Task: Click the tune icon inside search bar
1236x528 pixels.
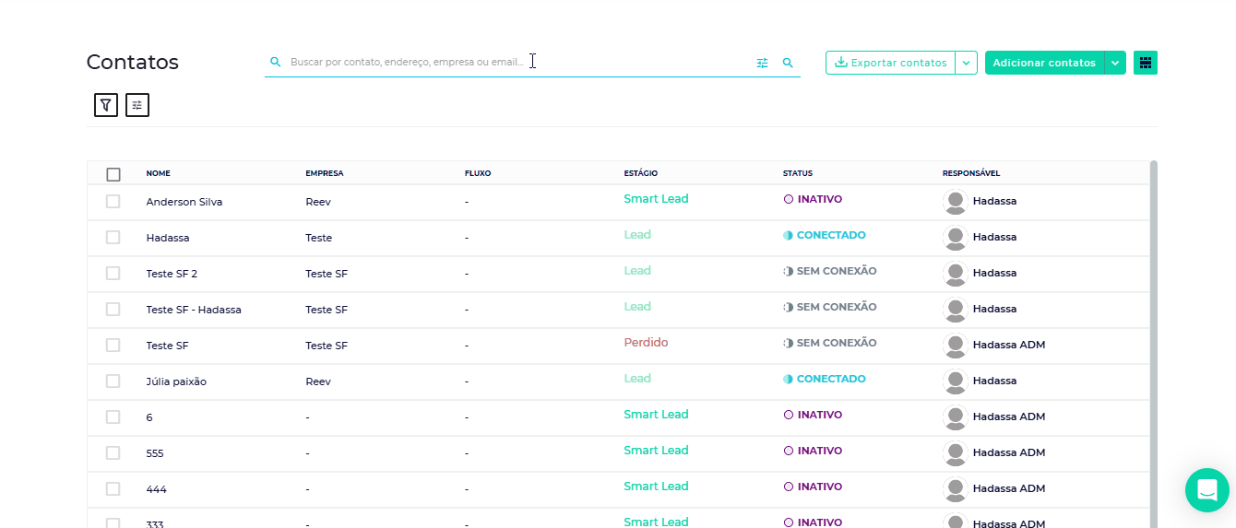Action: pyautogui.click(x=762, y=63)
